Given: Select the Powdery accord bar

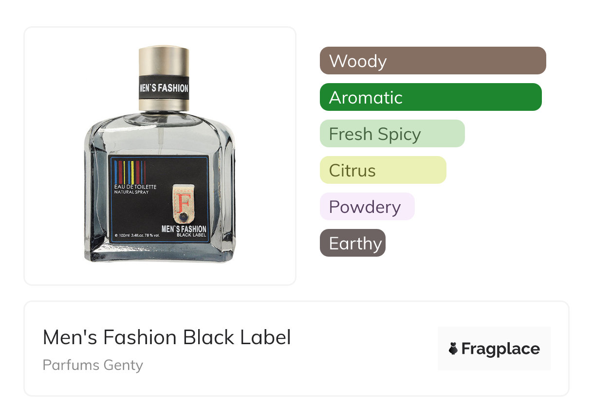Looking at the screenshot, I should point(367,207).
